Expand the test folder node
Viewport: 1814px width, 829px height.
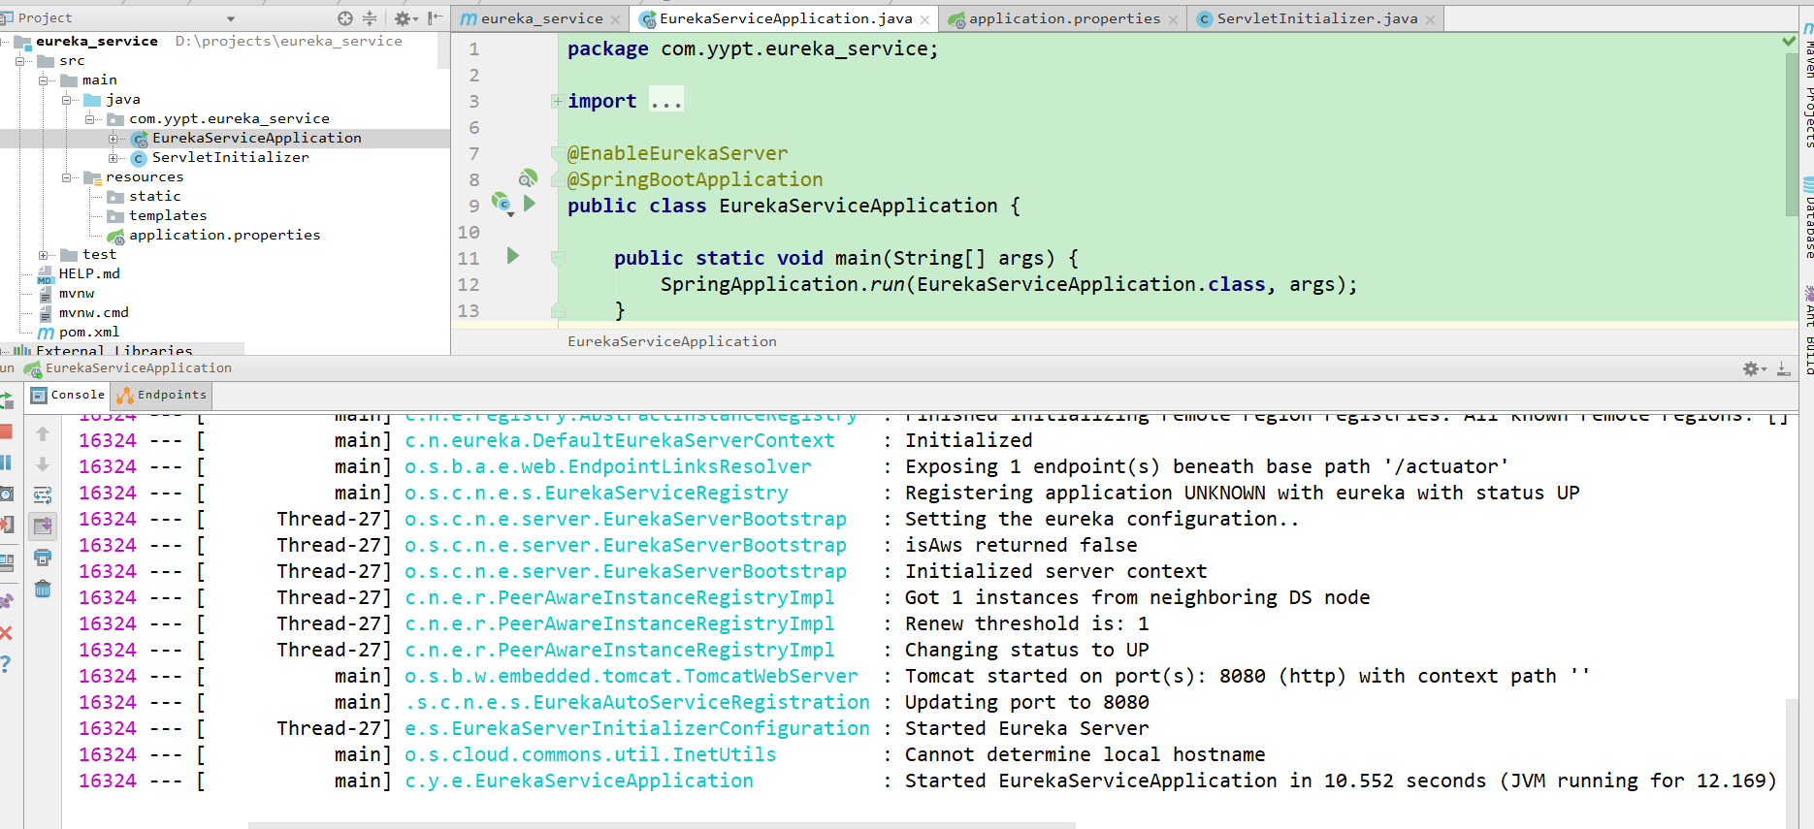[x=44, y=255]
